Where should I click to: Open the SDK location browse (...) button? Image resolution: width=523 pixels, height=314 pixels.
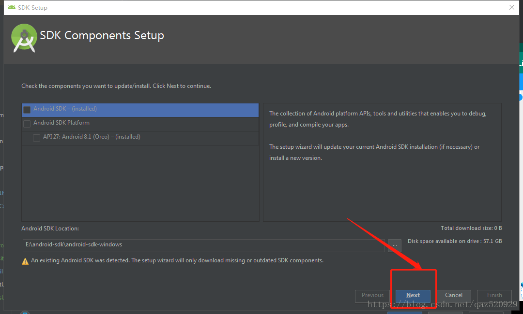(395, 245)
